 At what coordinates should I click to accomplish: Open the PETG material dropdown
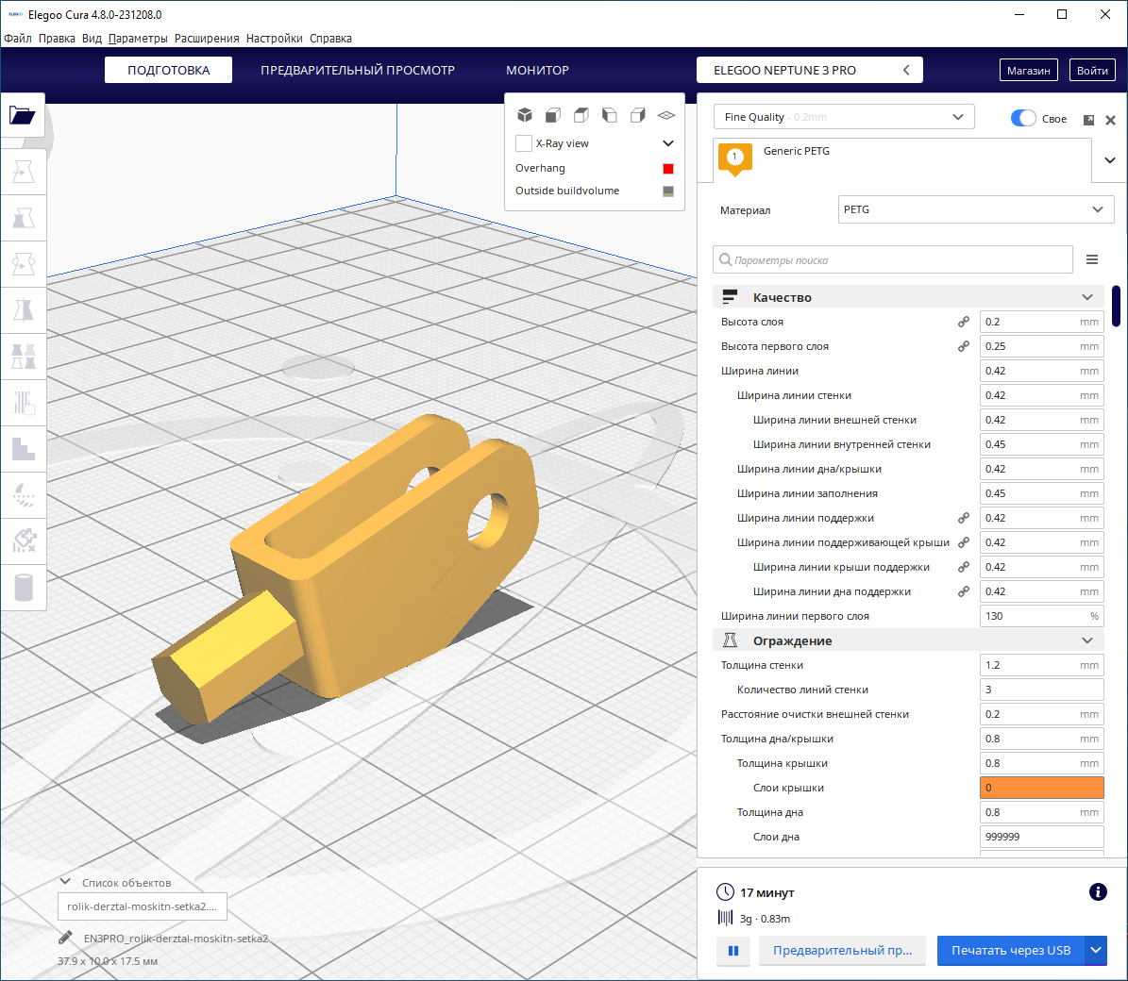point(975,209)
